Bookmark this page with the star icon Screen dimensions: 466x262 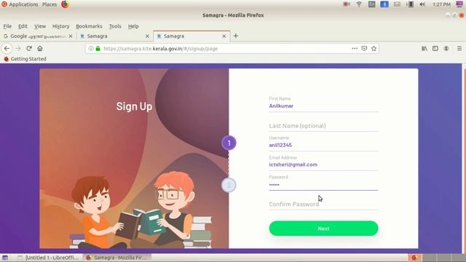tap(374, 49)
